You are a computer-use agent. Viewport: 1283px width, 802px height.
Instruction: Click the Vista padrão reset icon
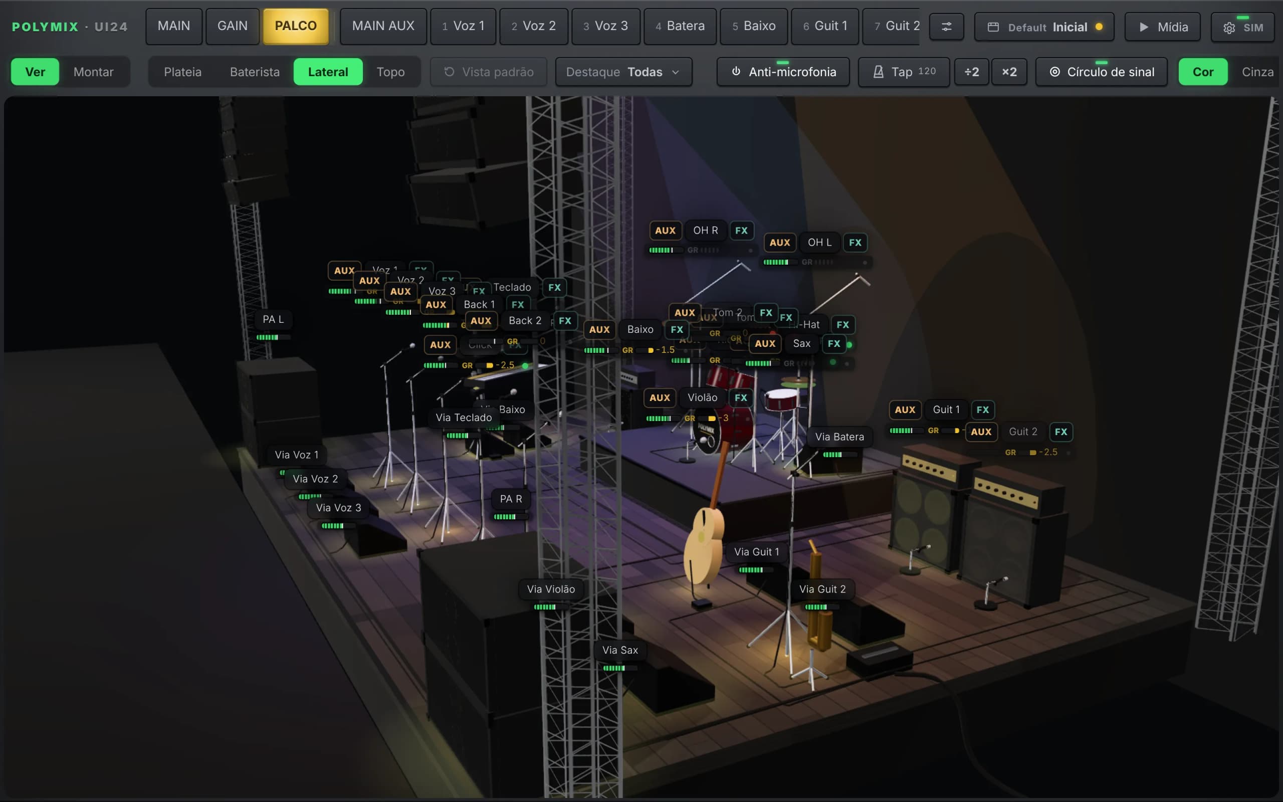coord(449,72)
